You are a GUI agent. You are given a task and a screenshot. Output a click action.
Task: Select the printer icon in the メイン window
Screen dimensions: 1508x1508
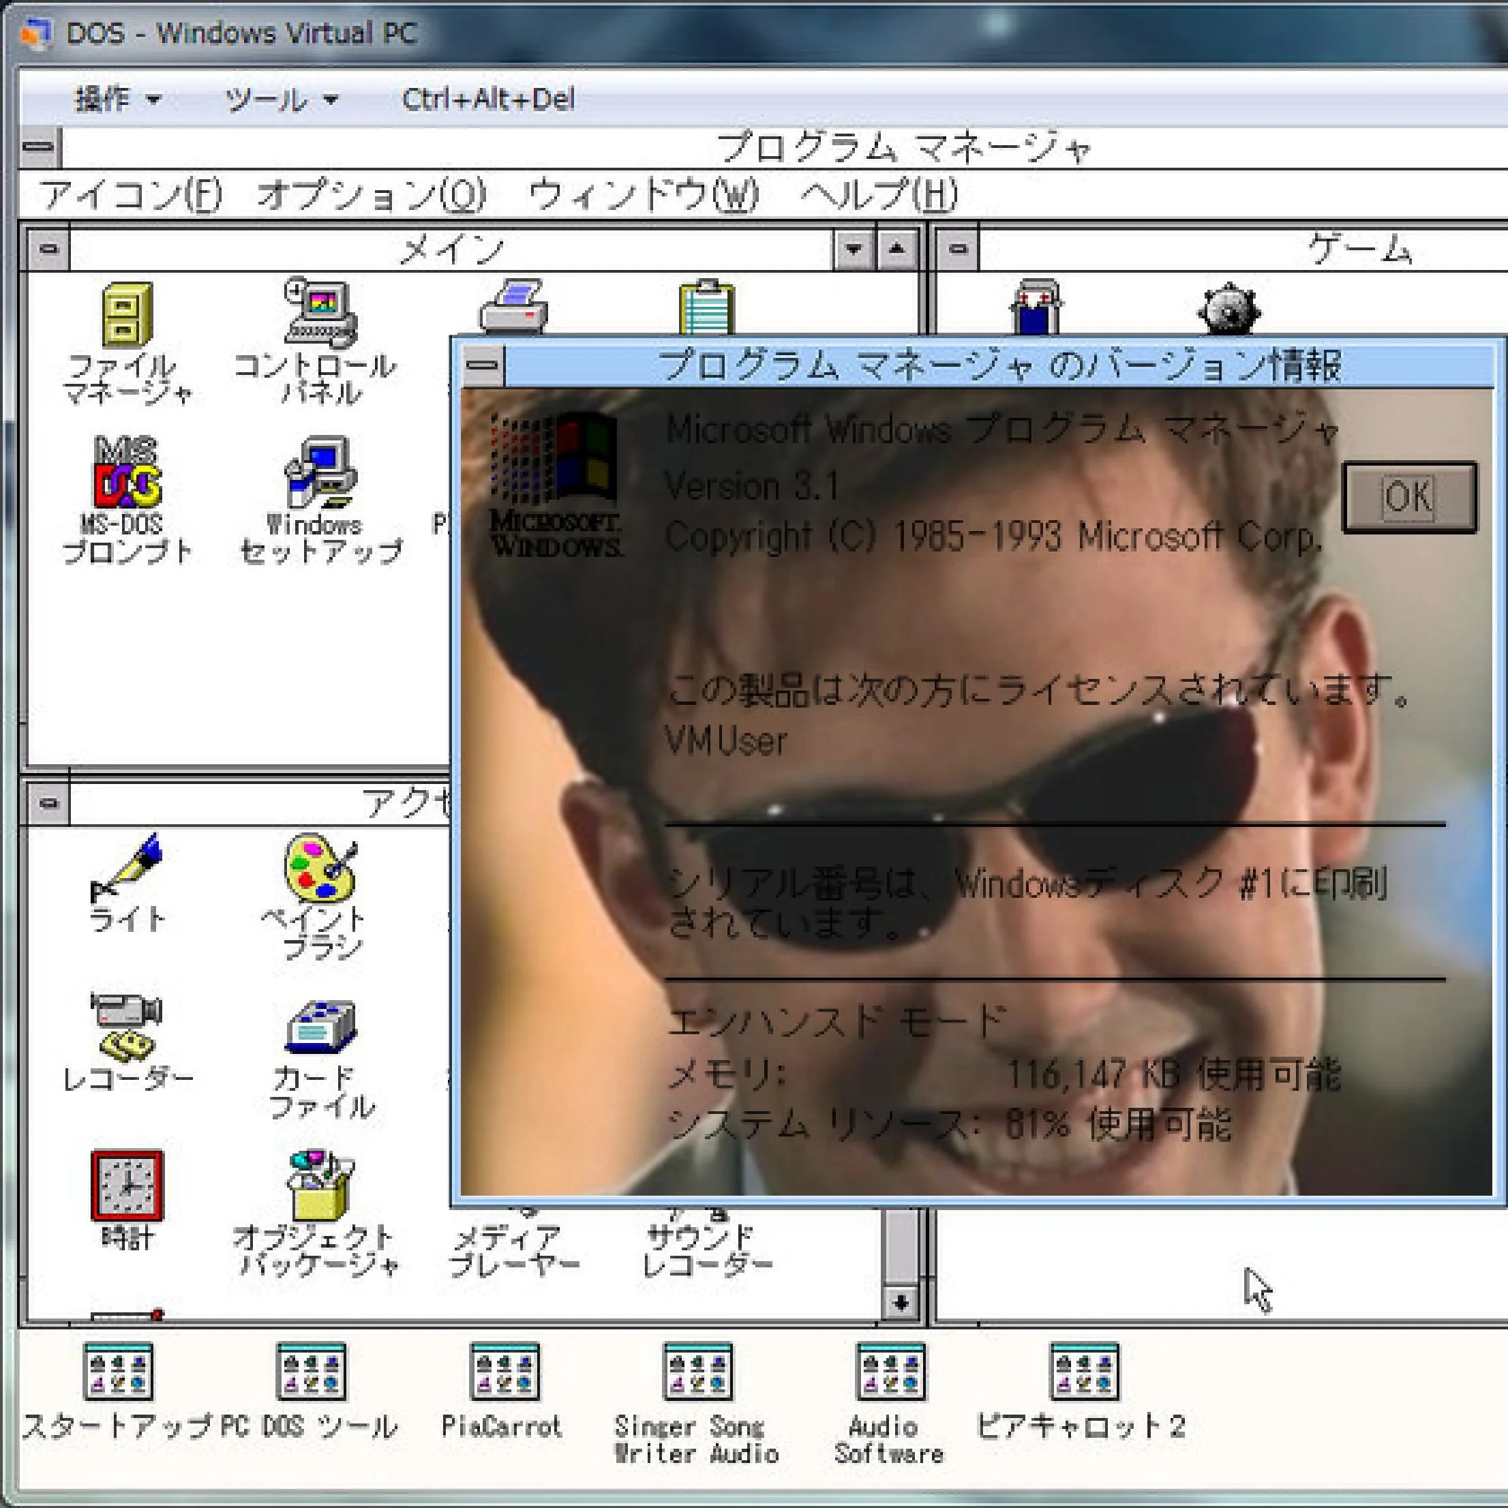[x=513, y=307]
